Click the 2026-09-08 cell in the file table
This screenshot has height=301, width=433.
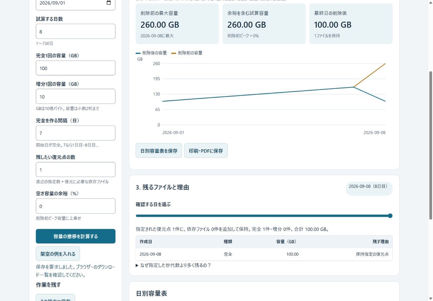point(150,254)
